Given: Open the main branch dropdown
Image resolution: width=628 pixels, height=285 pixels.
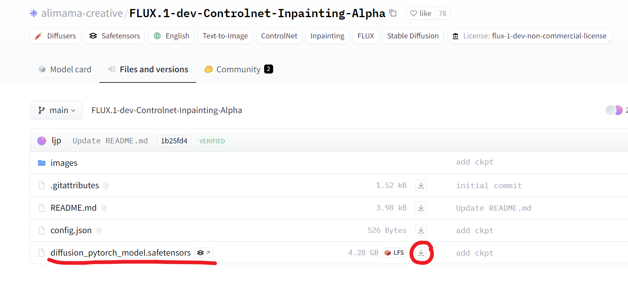Looking at the screenshot, I should [x=56, y=110].
